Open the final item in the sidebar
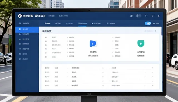 coord(23,59)
